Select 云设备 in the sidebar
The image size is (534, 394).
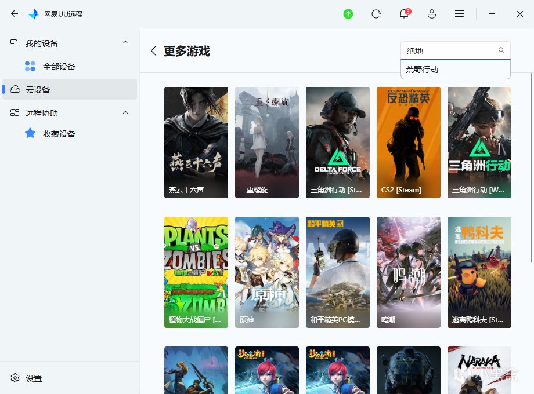point(70,89)
